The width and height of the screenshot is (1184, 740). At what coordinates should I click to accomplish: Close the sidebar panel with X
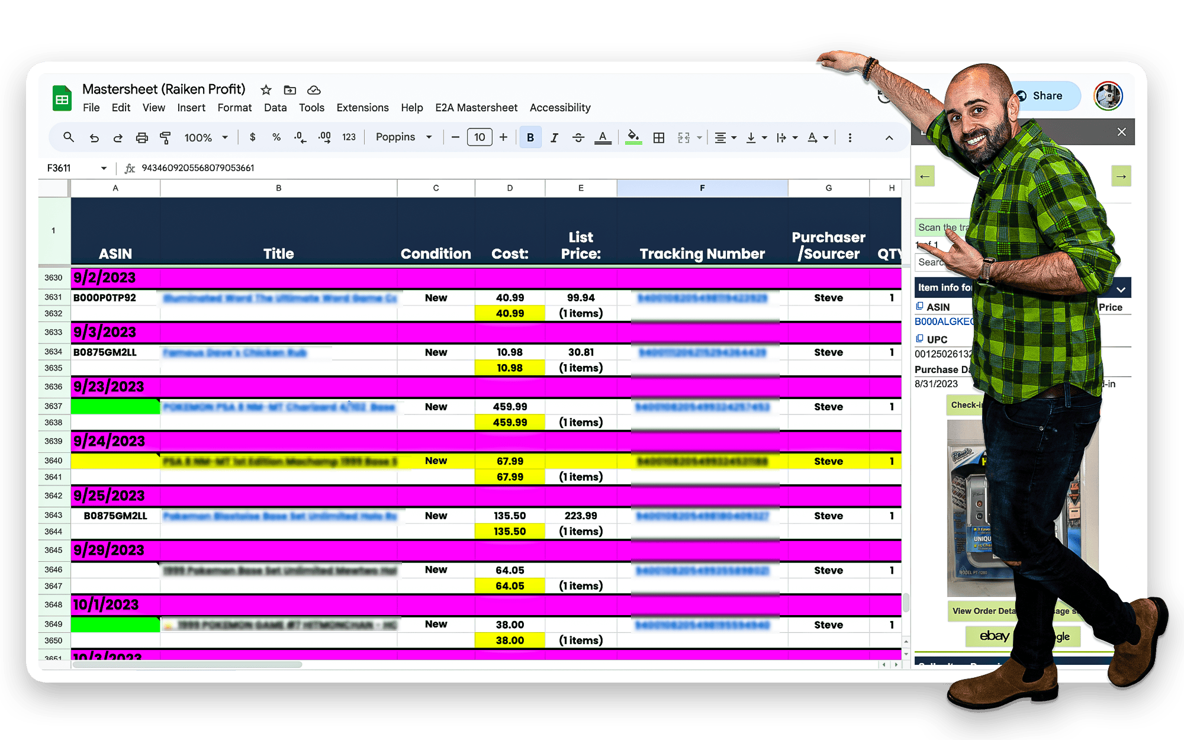tap(1121, 132)
